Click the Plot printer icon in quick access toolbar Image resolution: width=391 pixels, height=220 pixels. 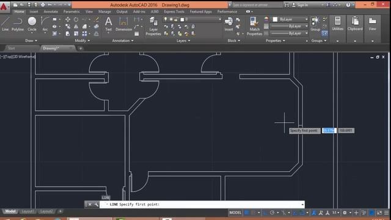pos(43,5)
